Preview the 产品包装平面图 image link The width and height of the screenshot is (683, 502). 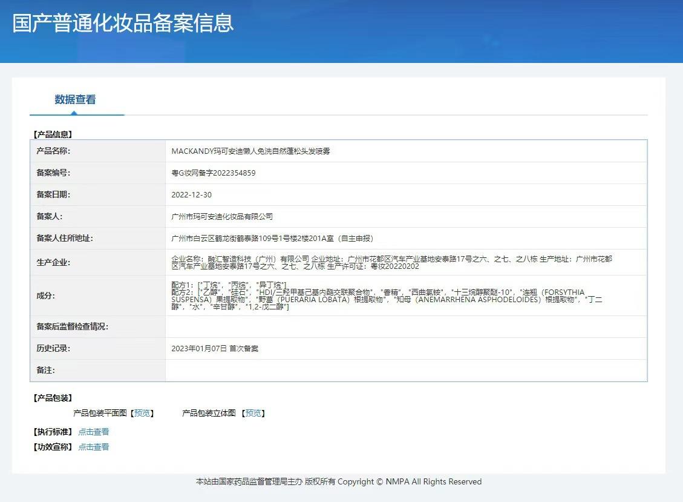(142, 413)
